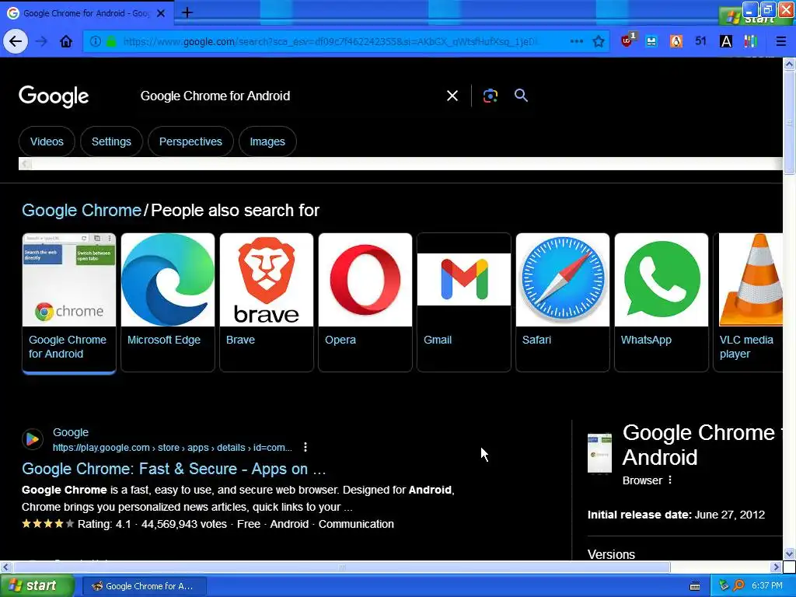Search by image with Google Lens icon

490,96
